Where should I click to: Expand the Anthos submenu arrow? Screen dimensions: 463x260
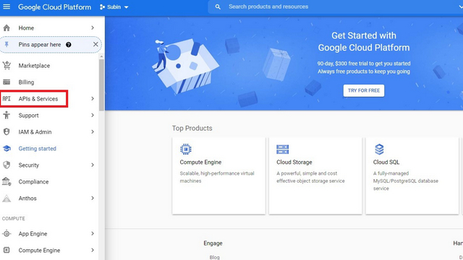point(93,198)
